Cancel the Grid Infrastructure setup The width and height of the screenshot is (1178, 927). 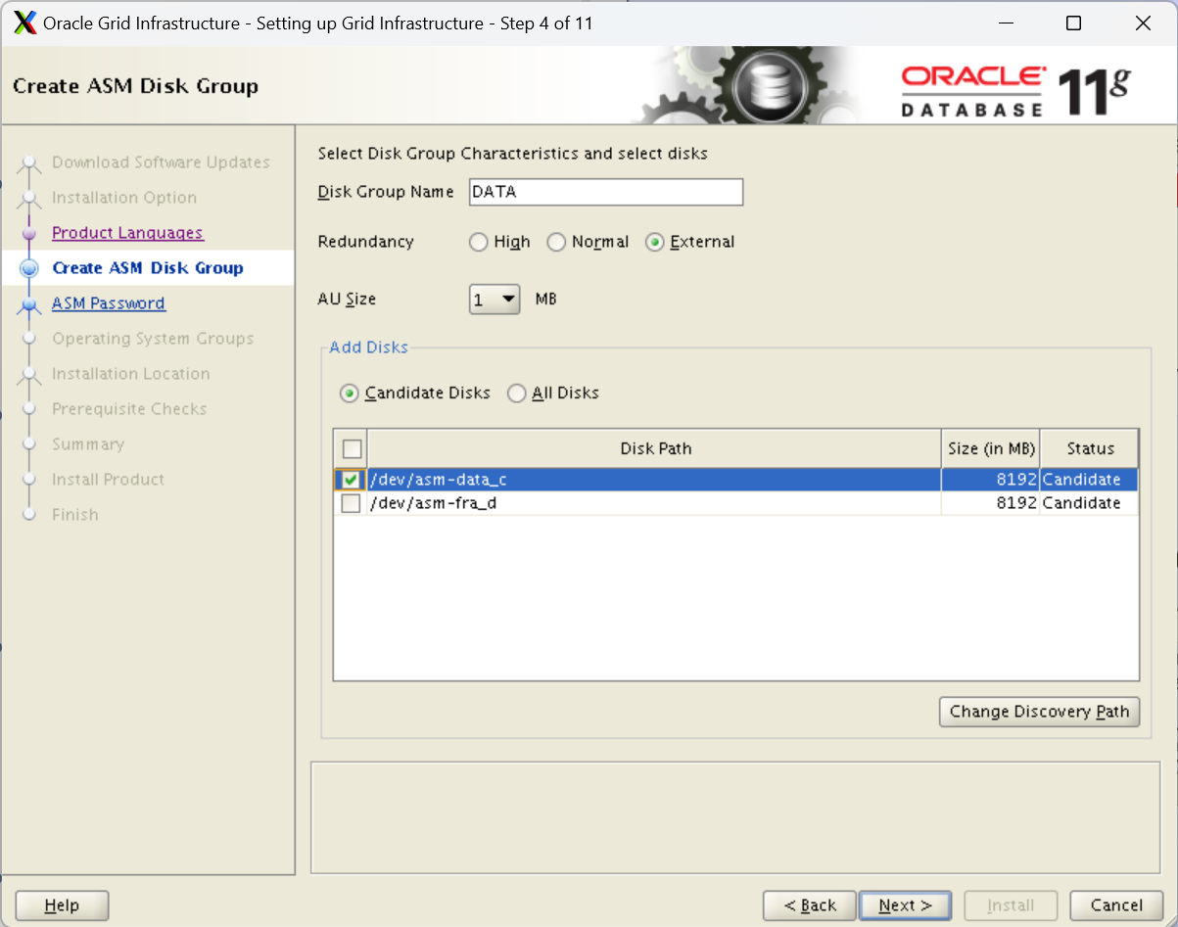tap(1116, 905)
